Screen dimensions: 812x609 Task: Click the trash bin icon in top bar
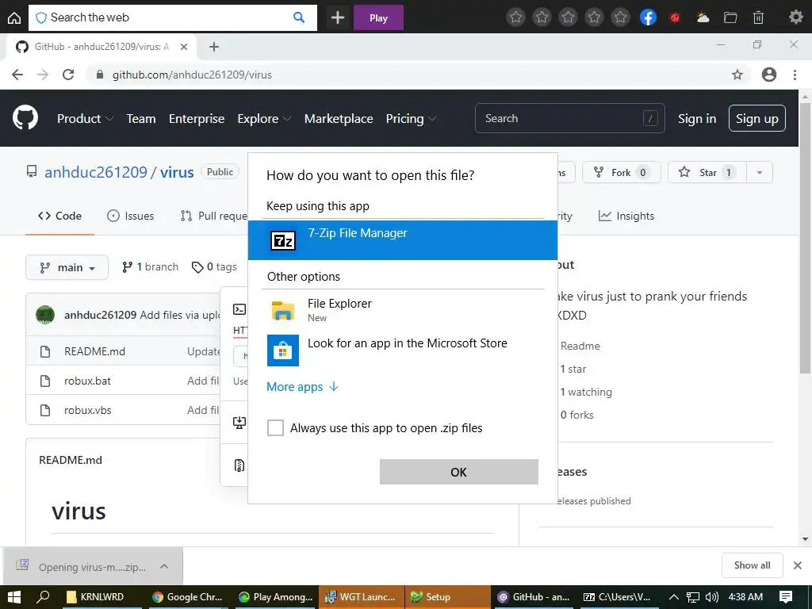point(758,17)
